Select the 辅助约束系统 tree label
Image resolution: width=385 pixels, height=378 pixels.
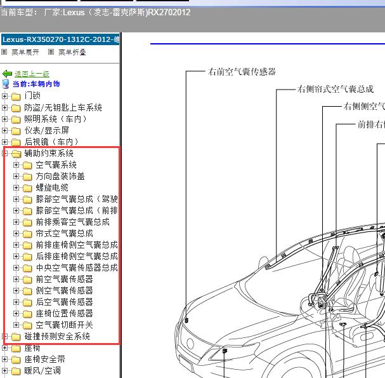click(x=49, y=153)
